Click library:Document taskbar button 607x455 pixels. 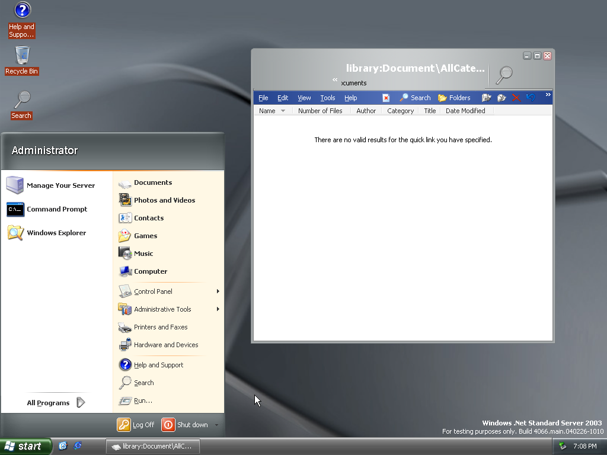coord(153,446)
